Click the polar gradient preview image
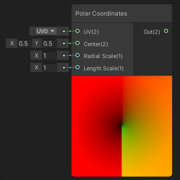The height and width of the screenshot is (180, 180). 122,126
